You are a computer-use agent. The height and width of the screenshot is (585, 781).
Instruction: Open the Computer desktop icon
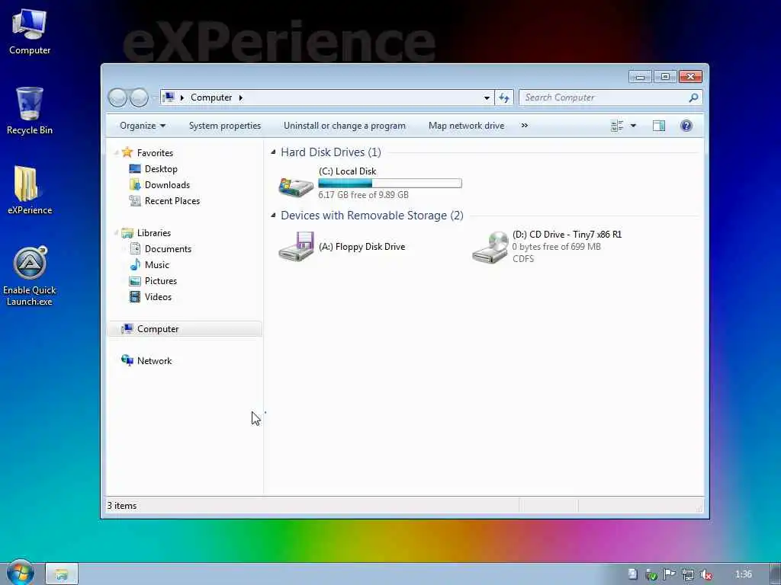pyautogui.click(x=30, y=31)
